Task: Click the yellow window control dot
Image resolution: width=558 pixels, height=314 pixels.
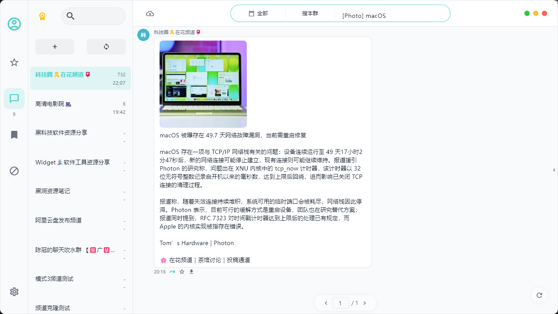Action: 536,14
